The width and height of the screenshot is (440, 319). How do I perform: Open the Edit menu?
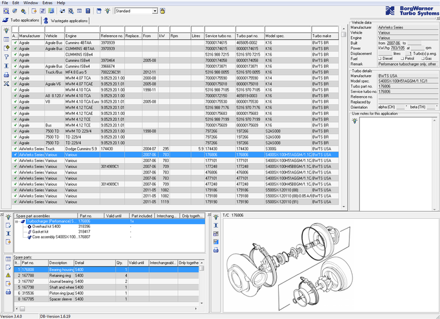click(x=16, y=3)
